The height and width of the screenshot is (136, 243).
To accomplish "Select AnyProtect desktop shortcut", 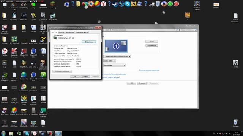I will point(5,111).
